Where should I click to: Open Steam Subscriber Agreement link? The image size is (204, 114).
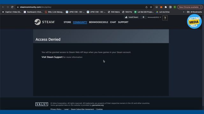click(82, 109)
